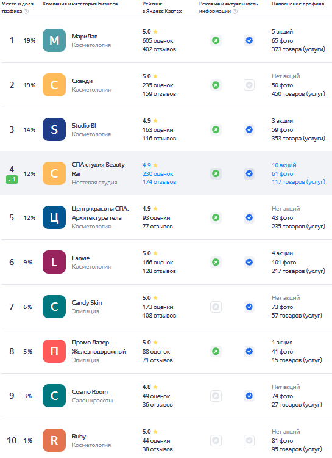Click help icon next to Реклама и актуальность информации
Viewport: 332px width, 458px height.
[235, 12]
